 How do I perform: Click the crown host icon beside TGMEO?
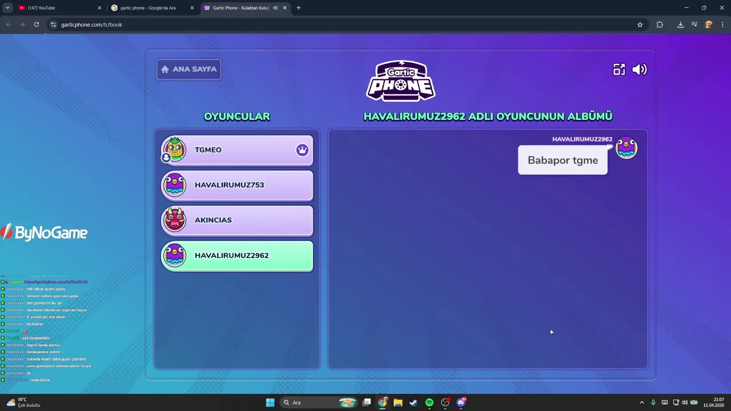(302, 150)
